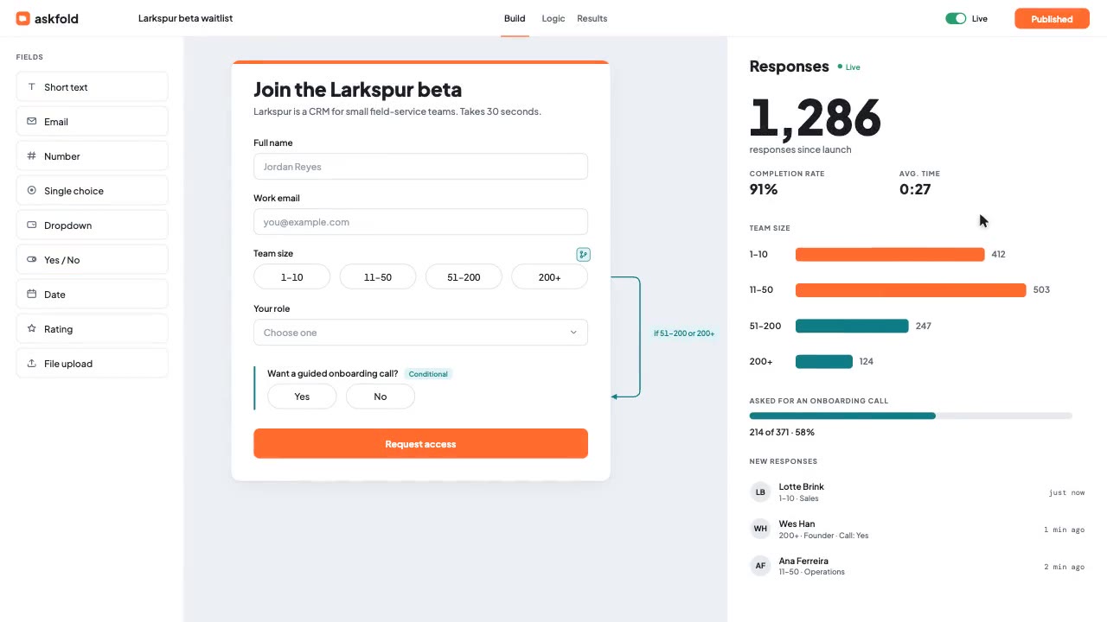Select the Email field envelope icon
Viewport: 1107px width, 622px height.
click(32, 121)
